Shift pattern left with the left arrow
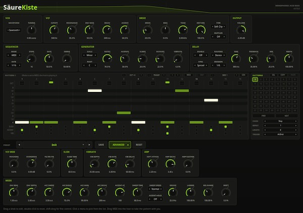Screen dimensions: 303x213 point(172,75)
